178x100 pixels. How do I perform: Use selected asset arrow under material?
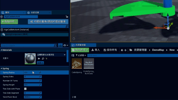tap(39, 59)
